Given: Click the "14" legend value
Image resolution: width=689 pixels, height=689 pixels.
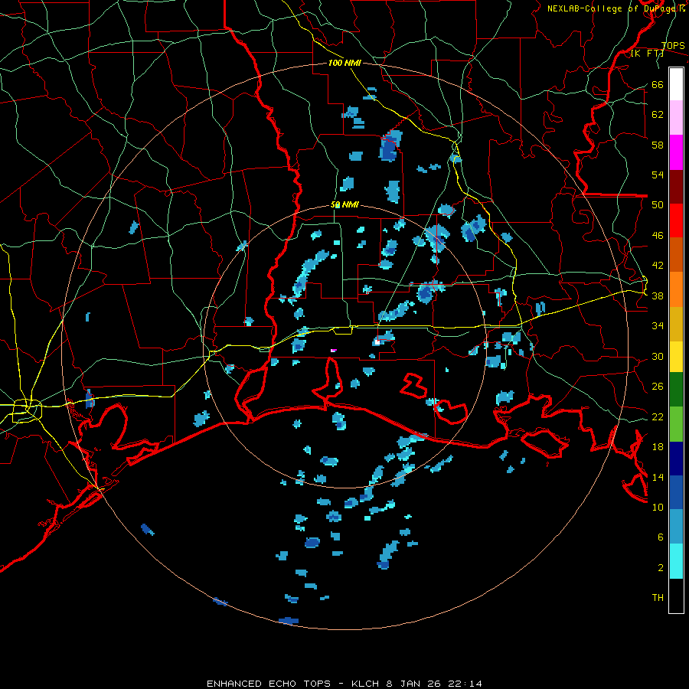Looking at the screenshot, I should tap(658, 477).
